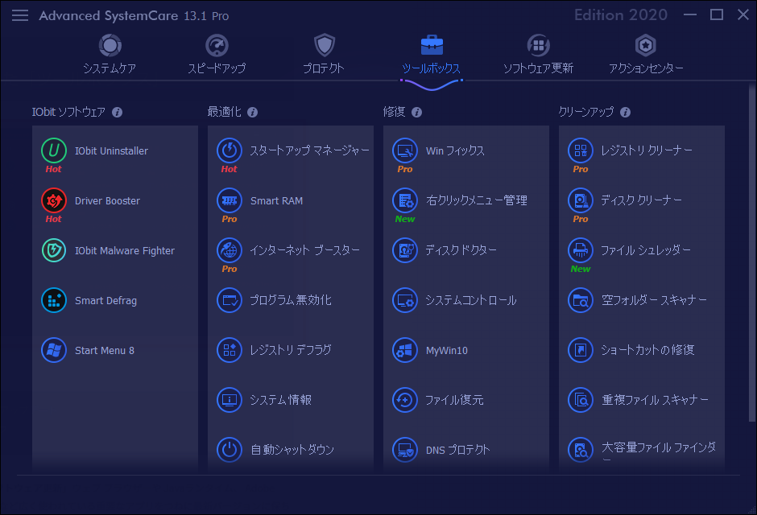Maximize the Advanced SystemCare window
Image resolution: width=757 pixels, height=515 pixels.
717,15
